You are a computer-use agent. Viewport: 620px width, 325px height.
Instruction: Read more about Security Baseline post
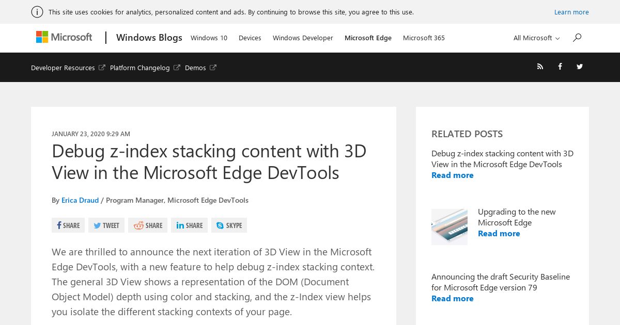tap(453, 298)
